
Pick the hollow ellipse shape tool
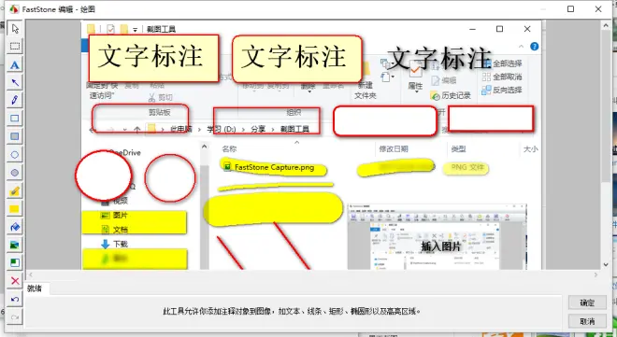(x=15, y=155)
